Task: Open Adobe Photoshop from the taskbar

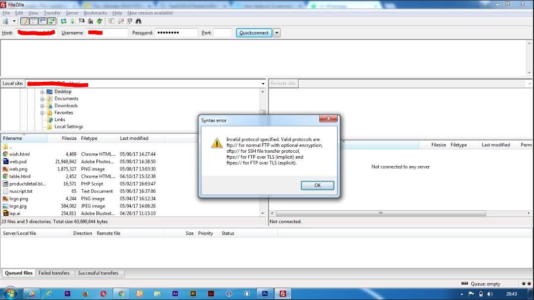Action: pyautogui.click(x=265, y=294)
